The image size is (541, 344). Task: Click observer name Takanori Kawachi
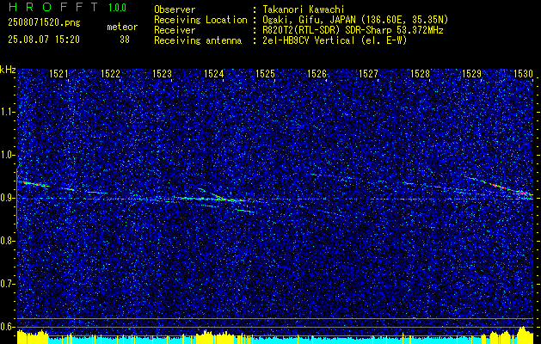click(304, 10)
